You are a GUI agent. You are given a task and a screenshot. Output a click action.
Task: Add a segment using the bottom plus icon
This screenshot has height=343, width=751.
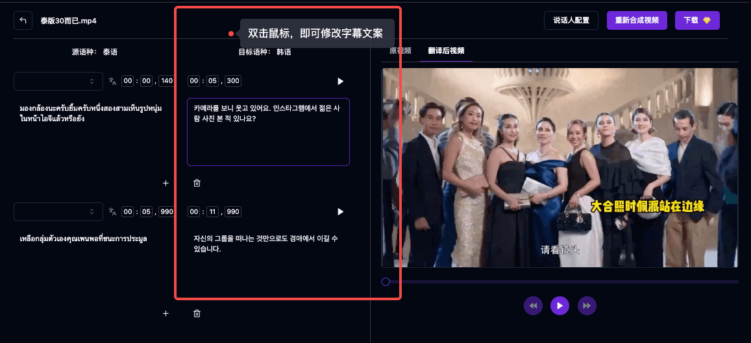166,314
